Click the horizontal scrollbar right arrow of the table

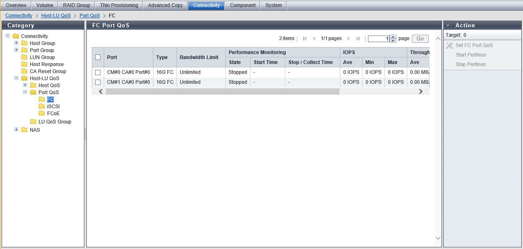point(420,92)
